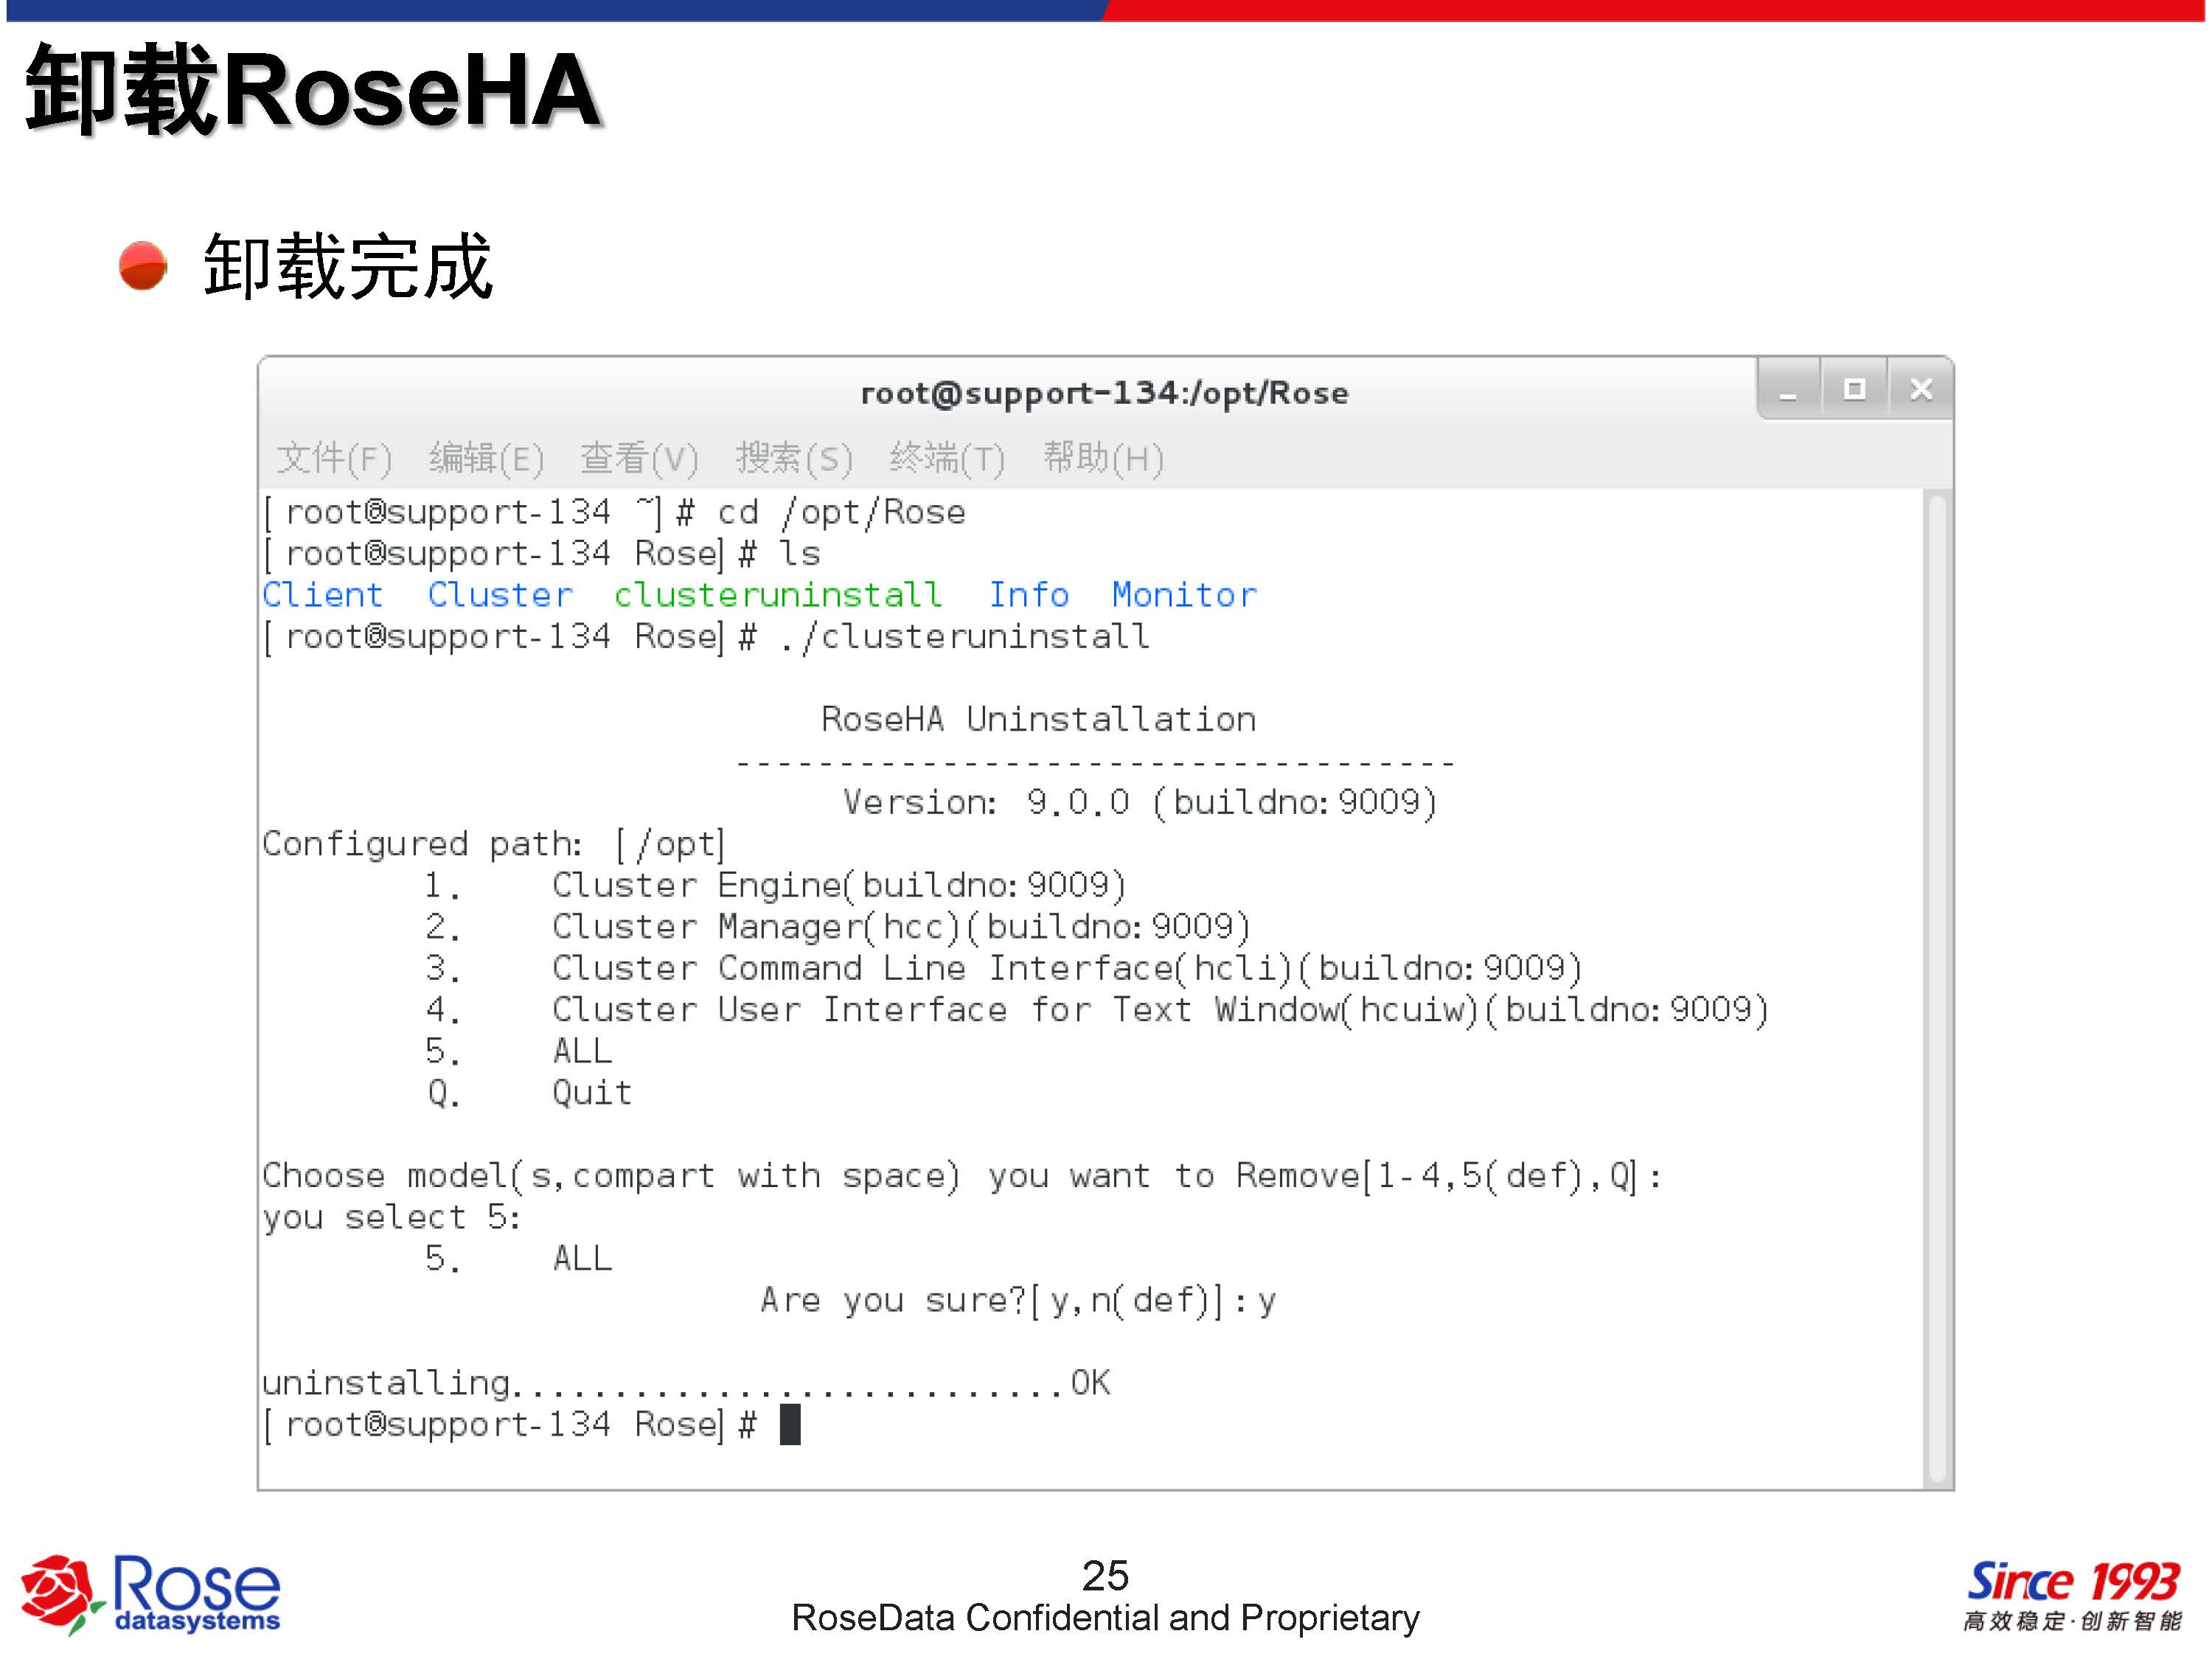This screenshot has height=1659, width=2212.
Task: Click the red bullet beside 卸载完成
Action: pos(143,266)
